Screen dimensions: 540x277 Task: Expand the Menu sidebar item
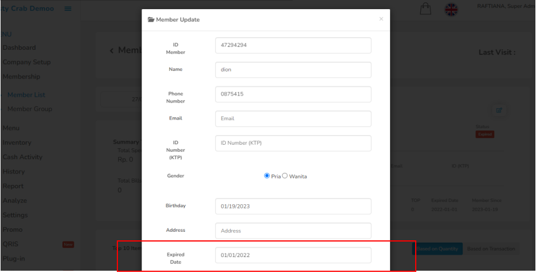tap(11, 128)
